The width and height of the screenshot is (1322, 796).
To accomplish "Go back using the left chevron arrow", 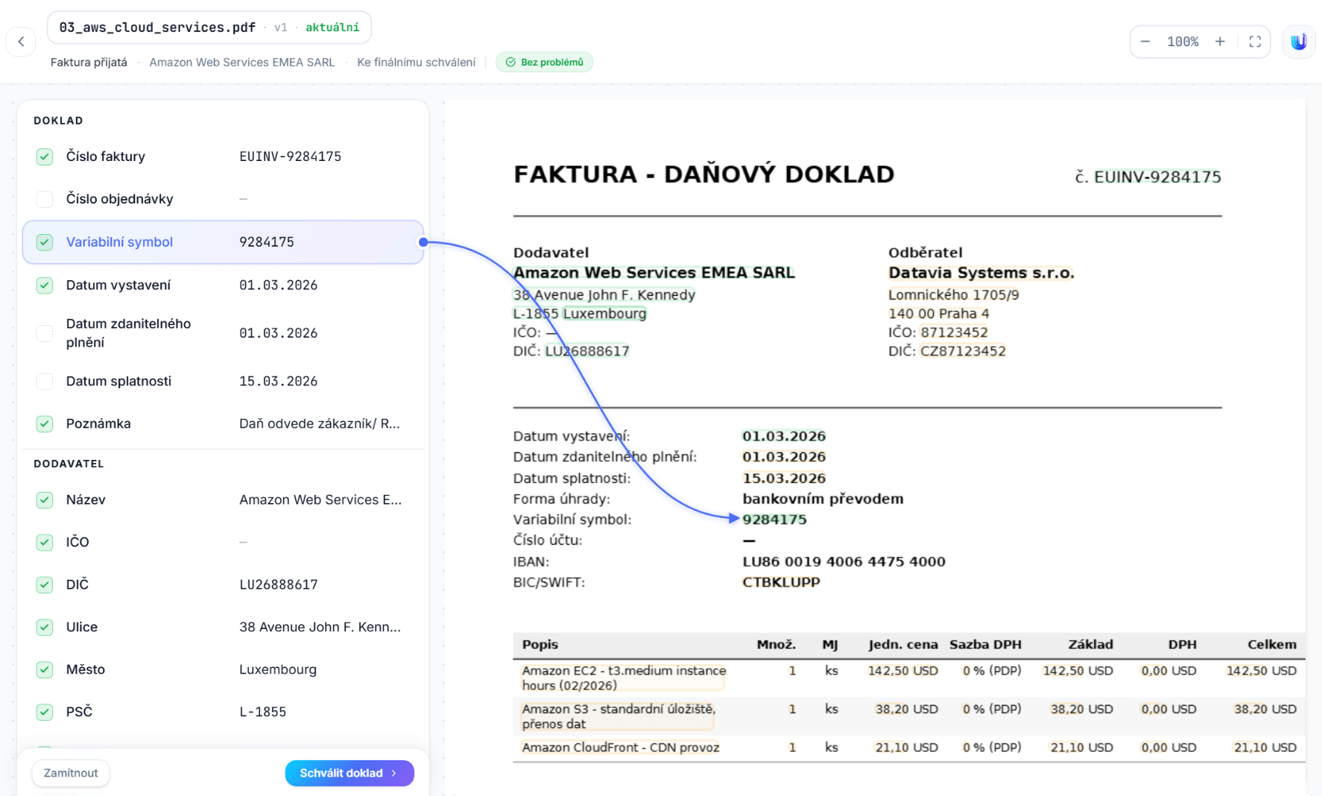I will pos(21,42).
